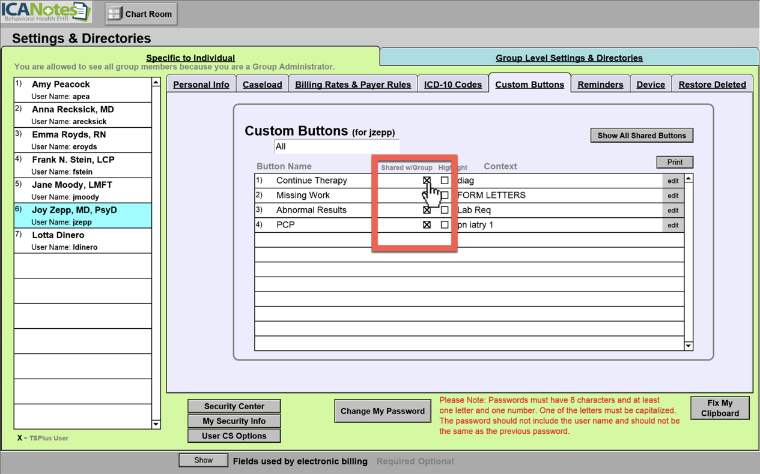Print the custom buttons list
The width and height of the screenshot is (760, 474).
(x=674, y=162)
